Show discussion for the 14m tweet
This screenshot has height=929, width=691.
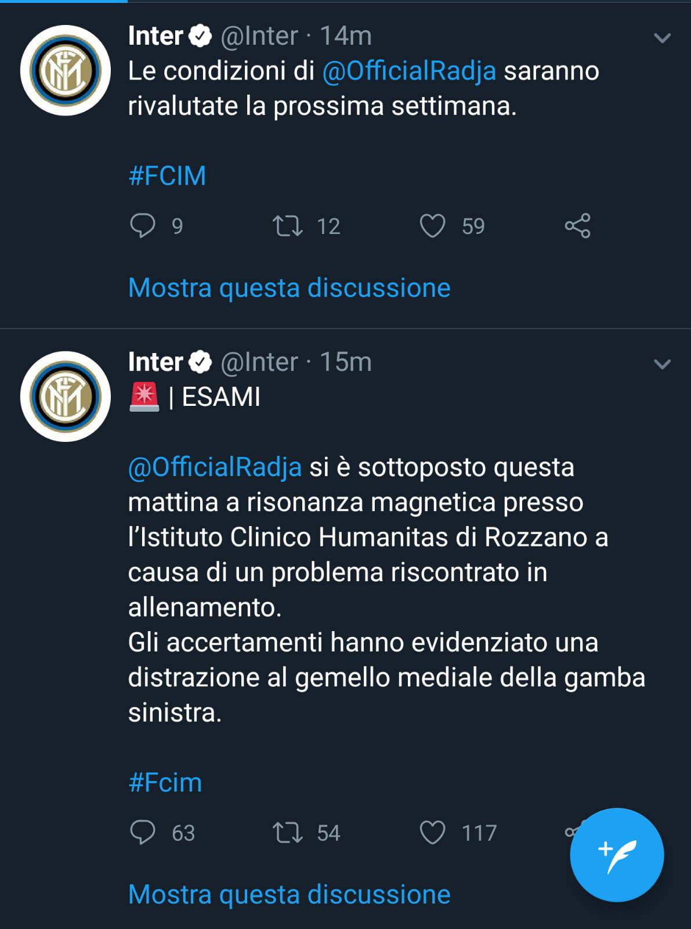tap(289, 288)
